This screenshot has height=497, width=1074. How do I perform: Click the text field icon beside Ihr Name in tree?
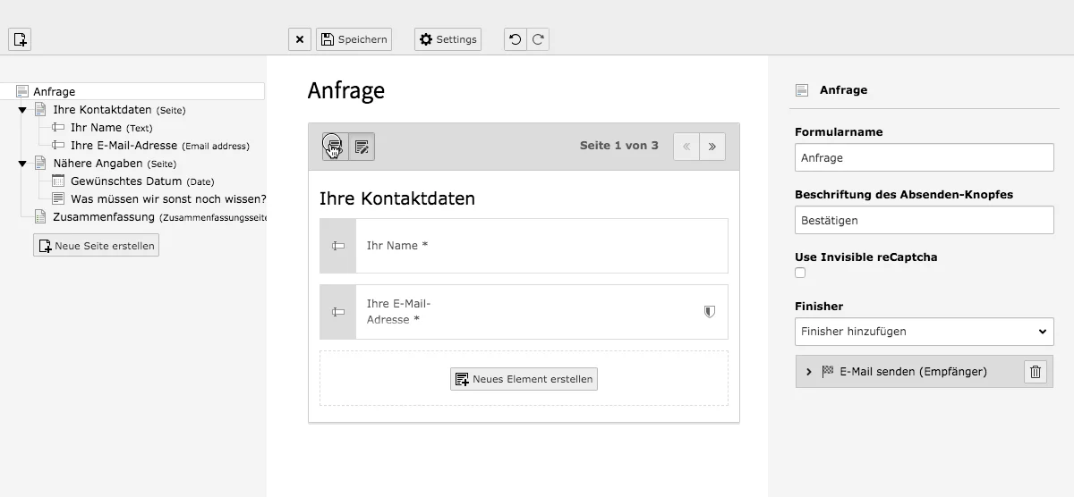click(x=58, y=128)
